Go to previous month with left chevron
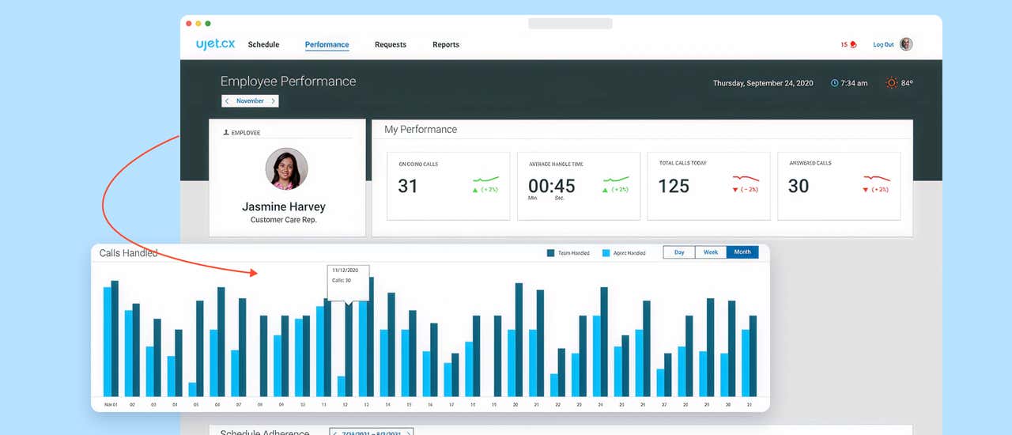The width and height of the screenshot is (1012, 435). tap(227, 101)
